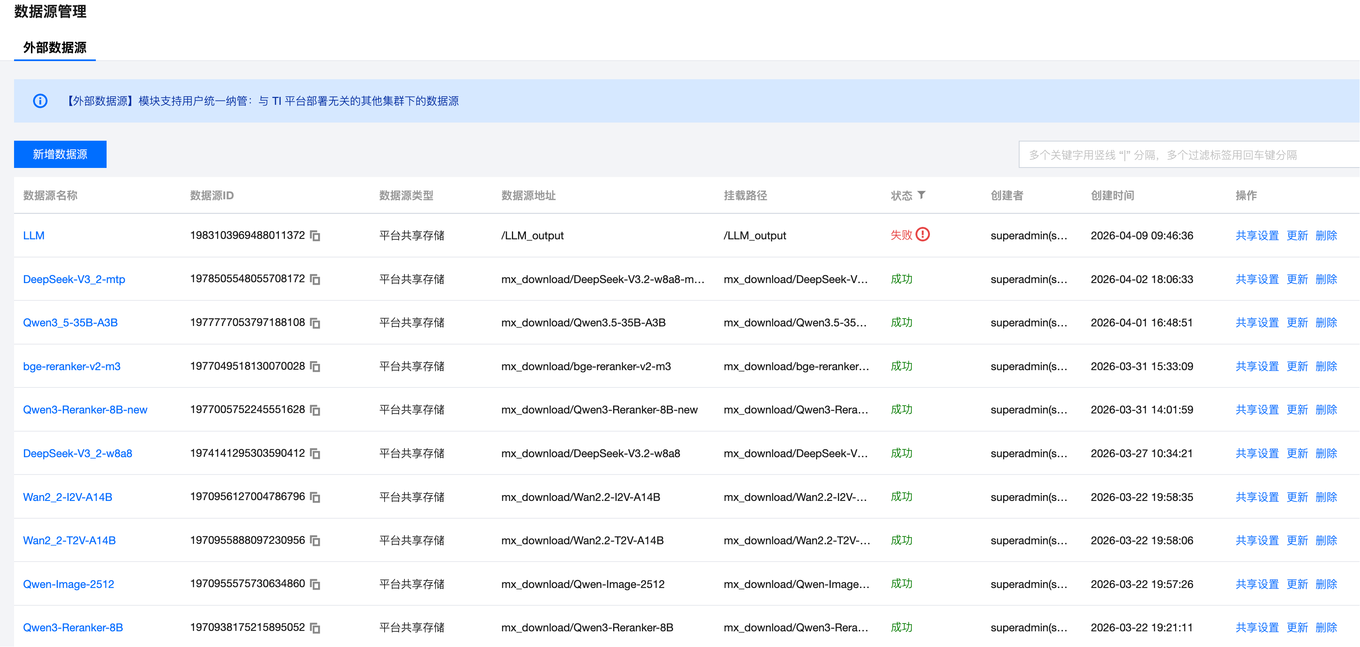Click 删除 for Wan2_2-I2V-A14B
This screenshot has height=647, width=1360.
click(x=1326, y=497)
